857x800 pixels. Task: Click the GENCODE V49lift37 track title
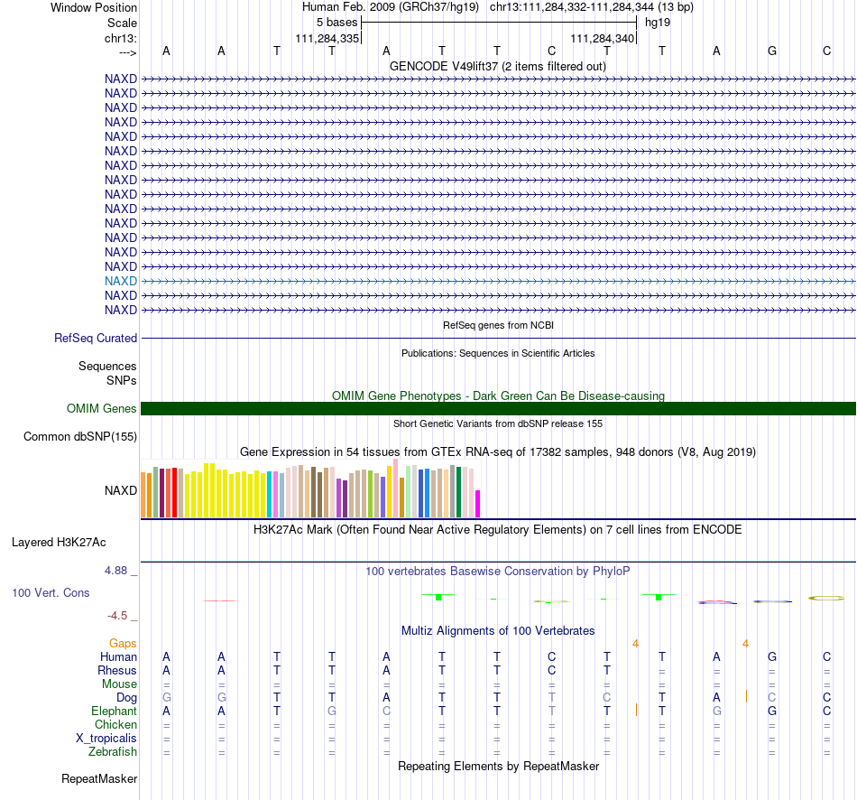(498, 66)
